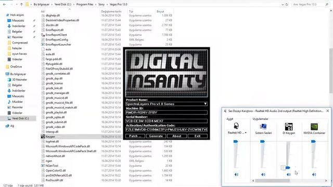
Task: Click Generate in the Digital Insanity keygen
Action: (x=156, y=136)
